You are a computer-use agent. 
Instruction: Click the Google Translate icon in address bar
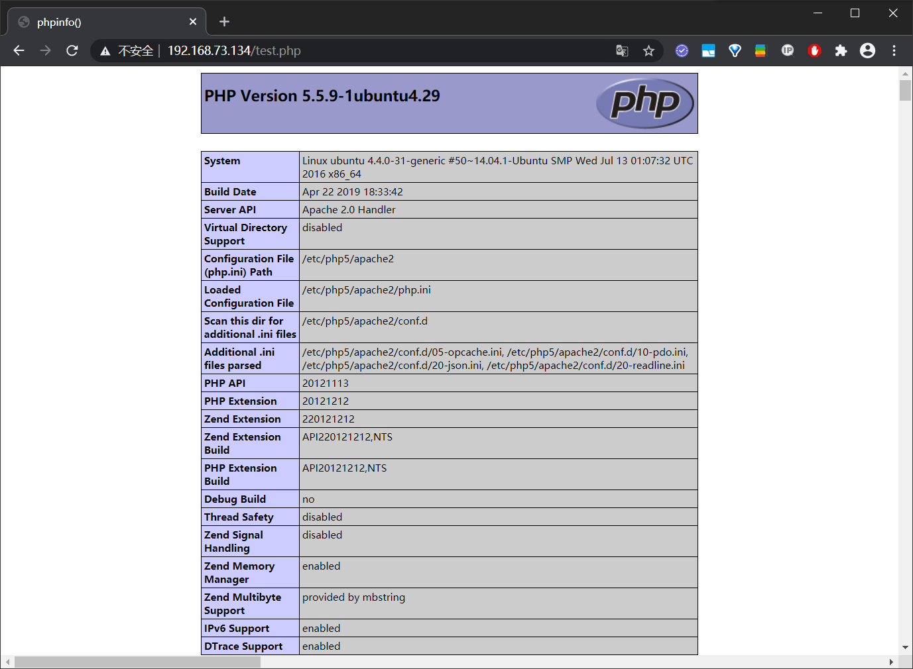point(622,50)
